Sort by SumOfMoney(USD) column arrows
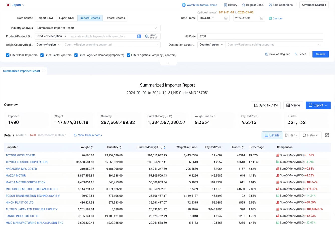This screenshot has width=335, height=226. point(164,147)
